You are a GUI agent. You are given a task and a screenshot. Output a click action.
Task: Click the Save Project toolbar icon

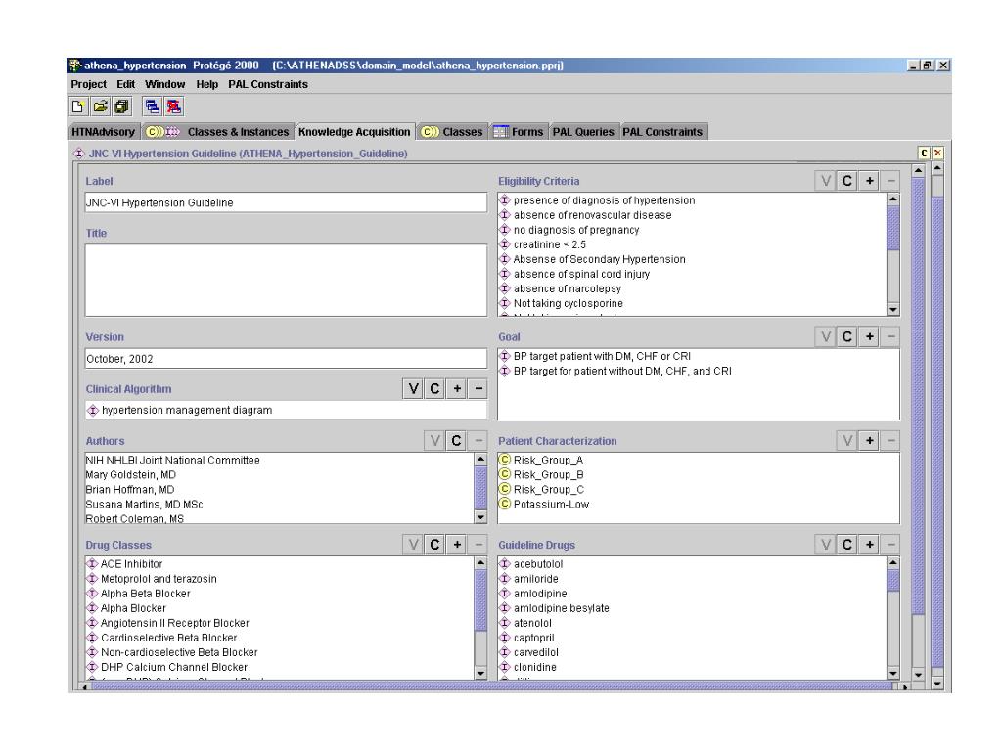point(121,107)
